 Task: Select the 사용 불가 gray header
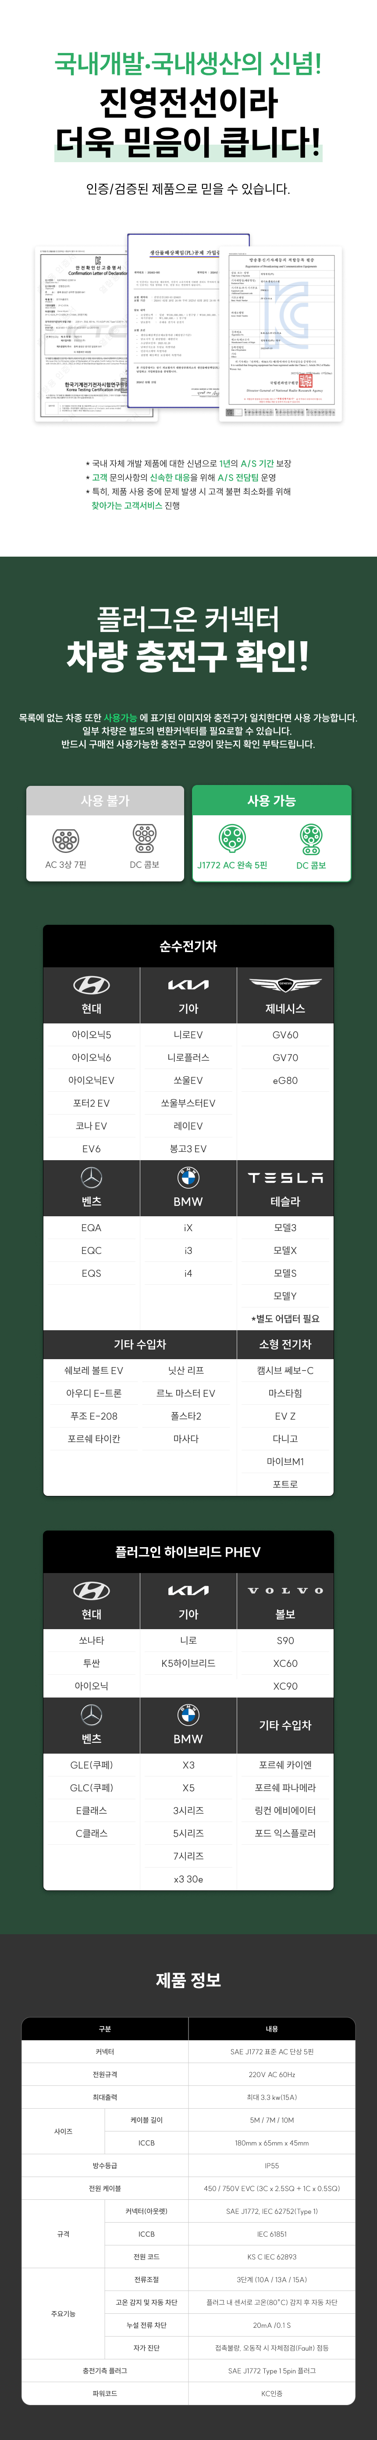pos(105,800)
